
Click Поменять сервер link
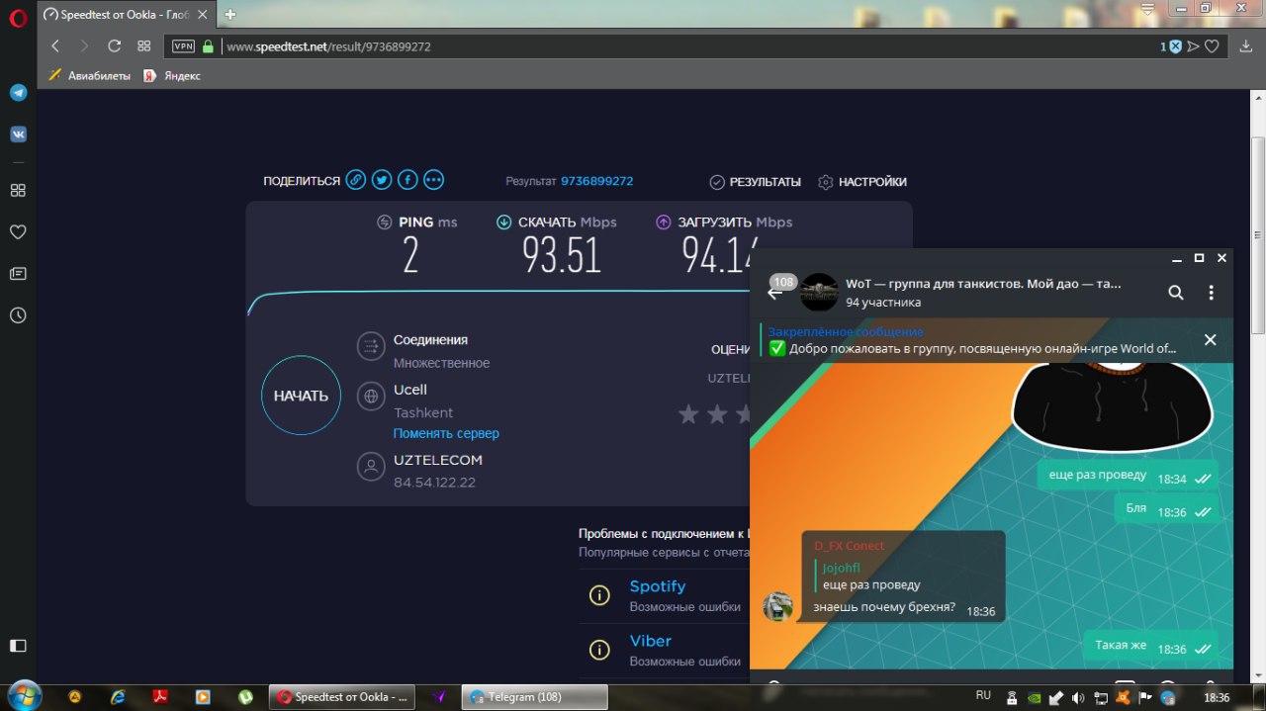(x=446, y=433)
